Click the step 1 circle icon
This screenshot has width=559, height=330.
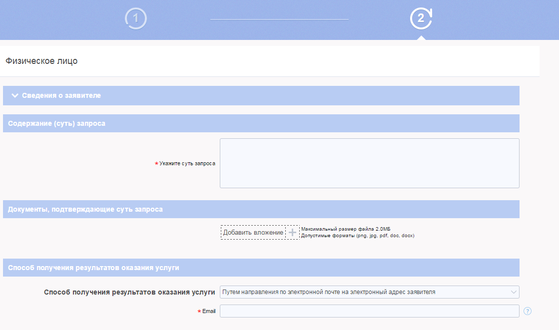click(x=136, y=19)
